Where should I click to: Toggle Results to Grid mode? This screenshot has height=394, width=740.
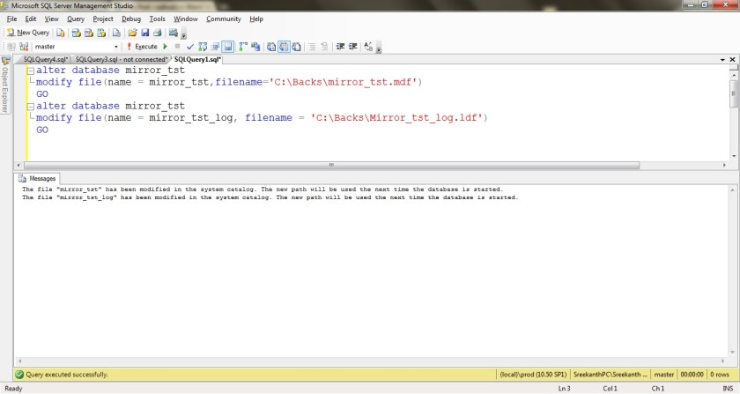point(285,47)
